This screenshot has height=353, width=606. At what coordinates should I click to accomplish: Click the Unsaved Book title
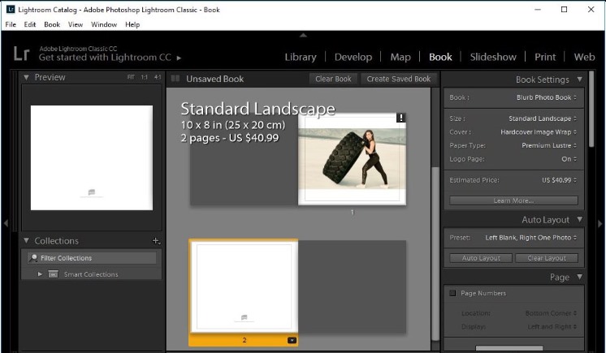[215, 79]
